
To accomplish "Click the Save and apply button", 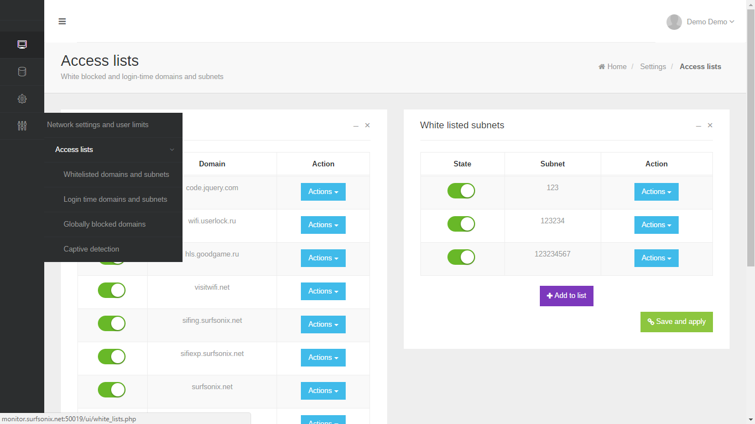I will 676,322.
